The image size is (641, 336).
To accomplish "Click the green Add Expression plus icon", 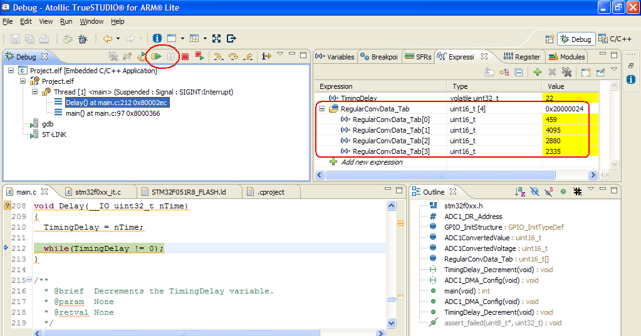I will coord(538,72).
